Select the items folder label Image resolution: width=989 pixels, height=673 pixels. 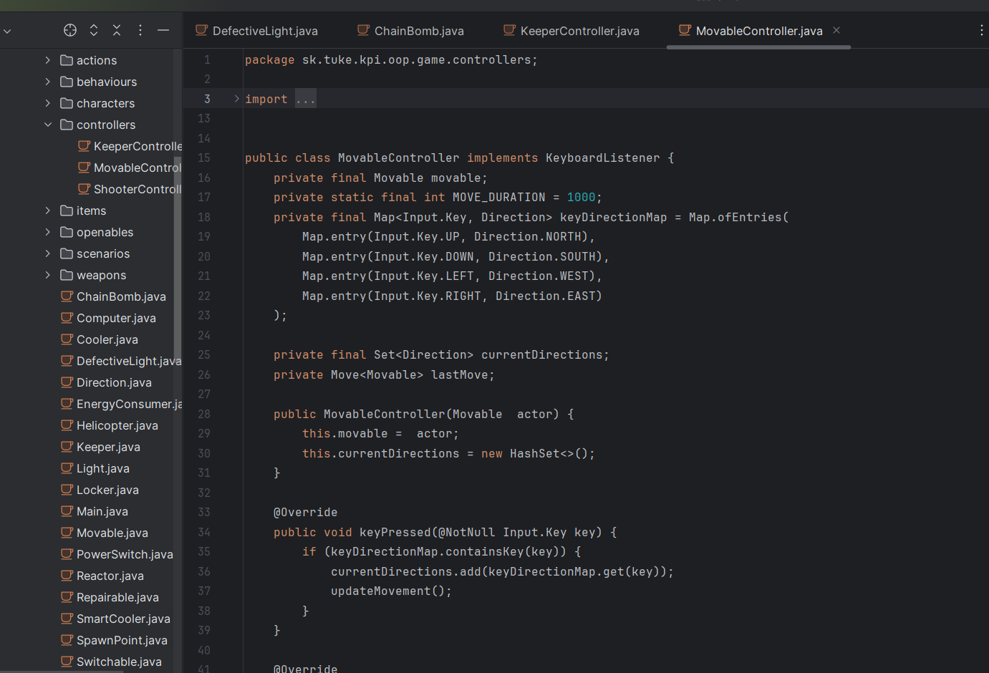[x=91, y=210]
